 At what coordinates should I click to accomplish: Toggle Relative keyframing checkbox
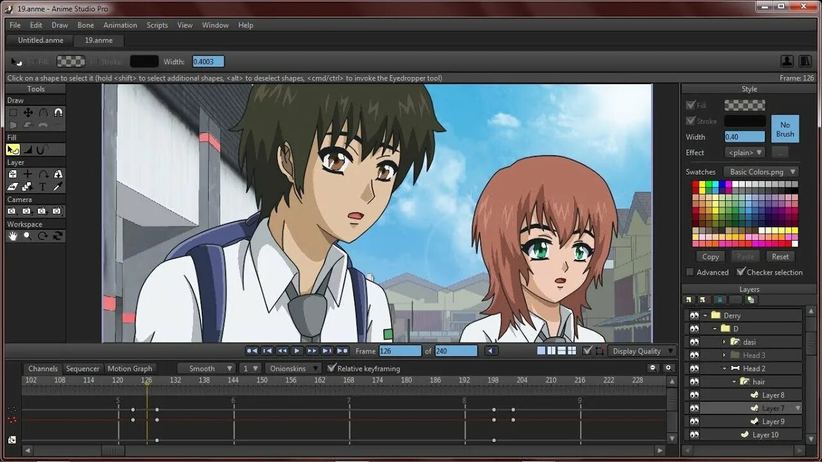pos(331,368)
